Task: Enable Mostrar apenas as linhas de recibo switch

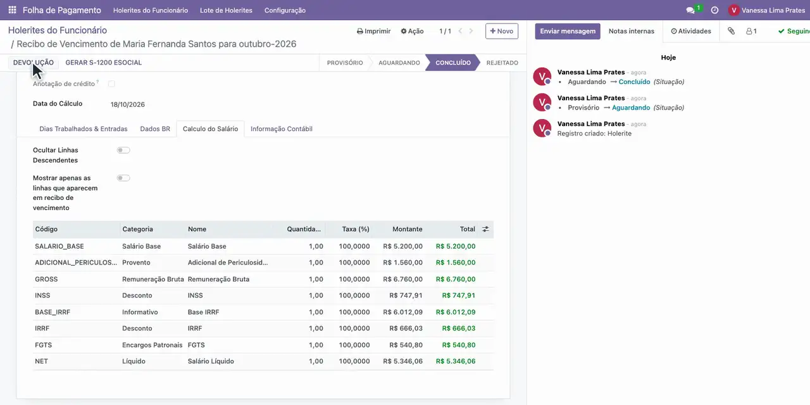Action: tap(123, 178)
